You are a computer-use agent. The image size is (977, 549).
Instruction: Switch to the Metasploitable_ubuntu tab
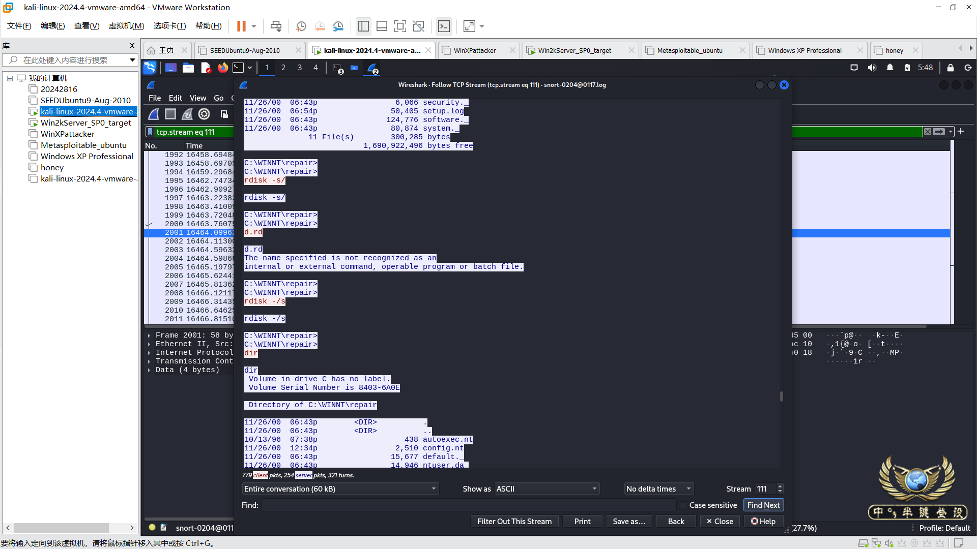(689, 50)
